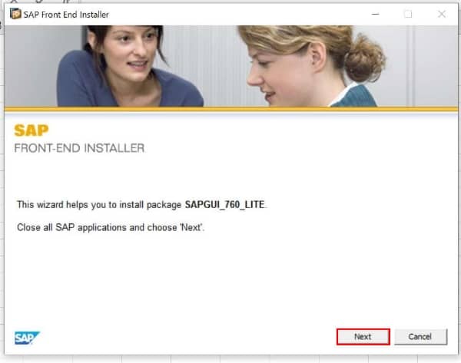Click the background spreadsheet below the installer
461x363 pixels.
click(230, 358)
